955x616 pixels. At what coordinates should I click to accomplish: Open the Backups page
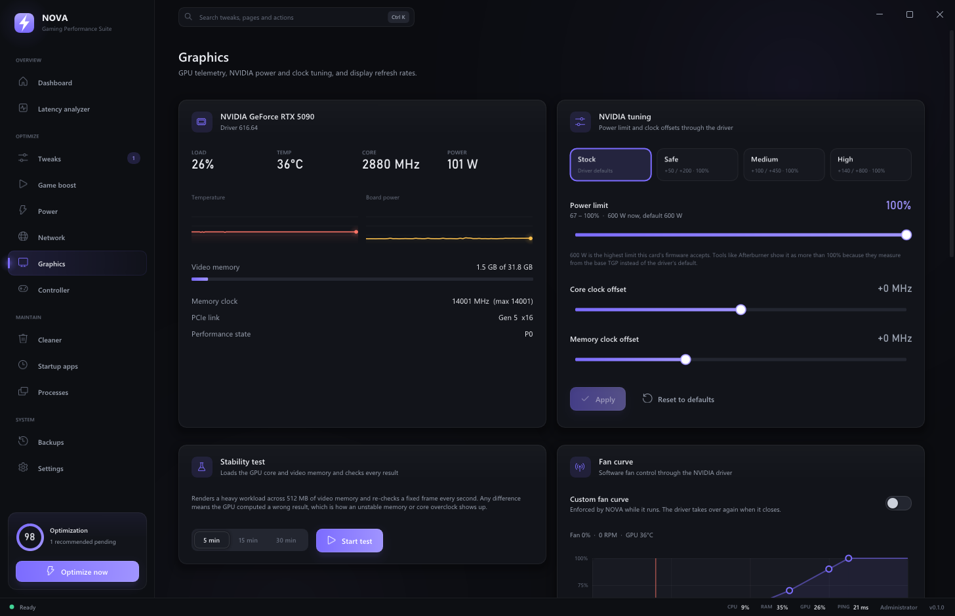coord(77,442)
